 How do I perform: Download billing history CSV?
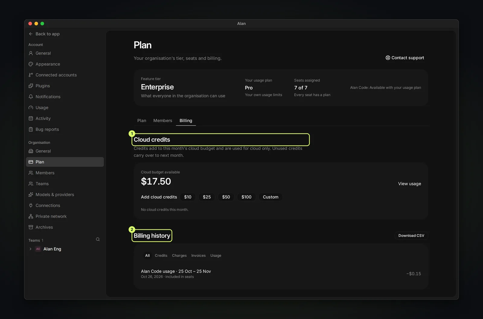tap(411, 236)
